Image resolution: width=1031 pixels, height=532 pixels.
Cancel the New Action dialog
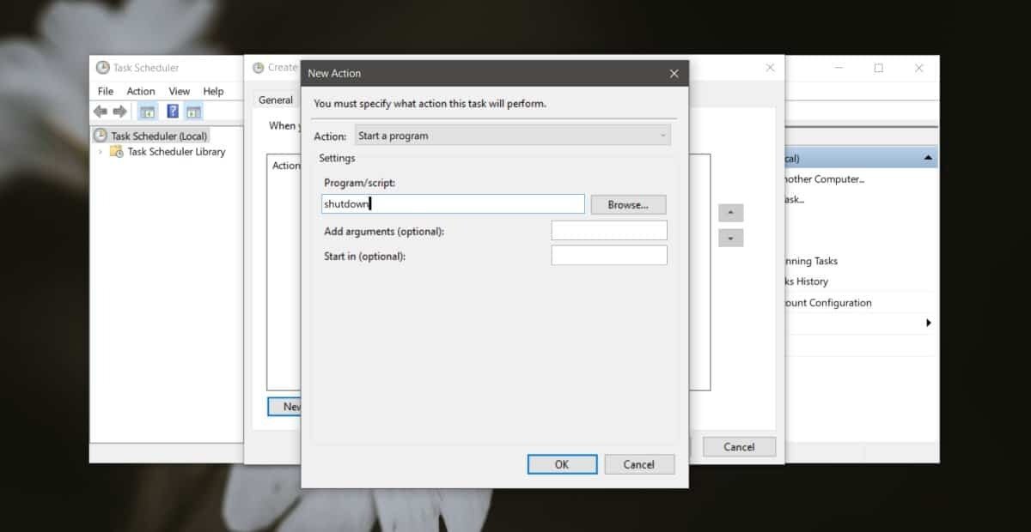tap(639, 463)
